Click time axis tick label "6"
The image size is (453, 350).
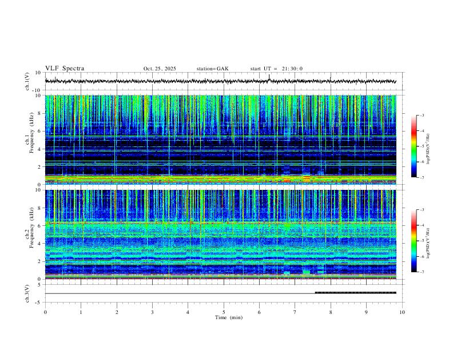tap(259, 312)
